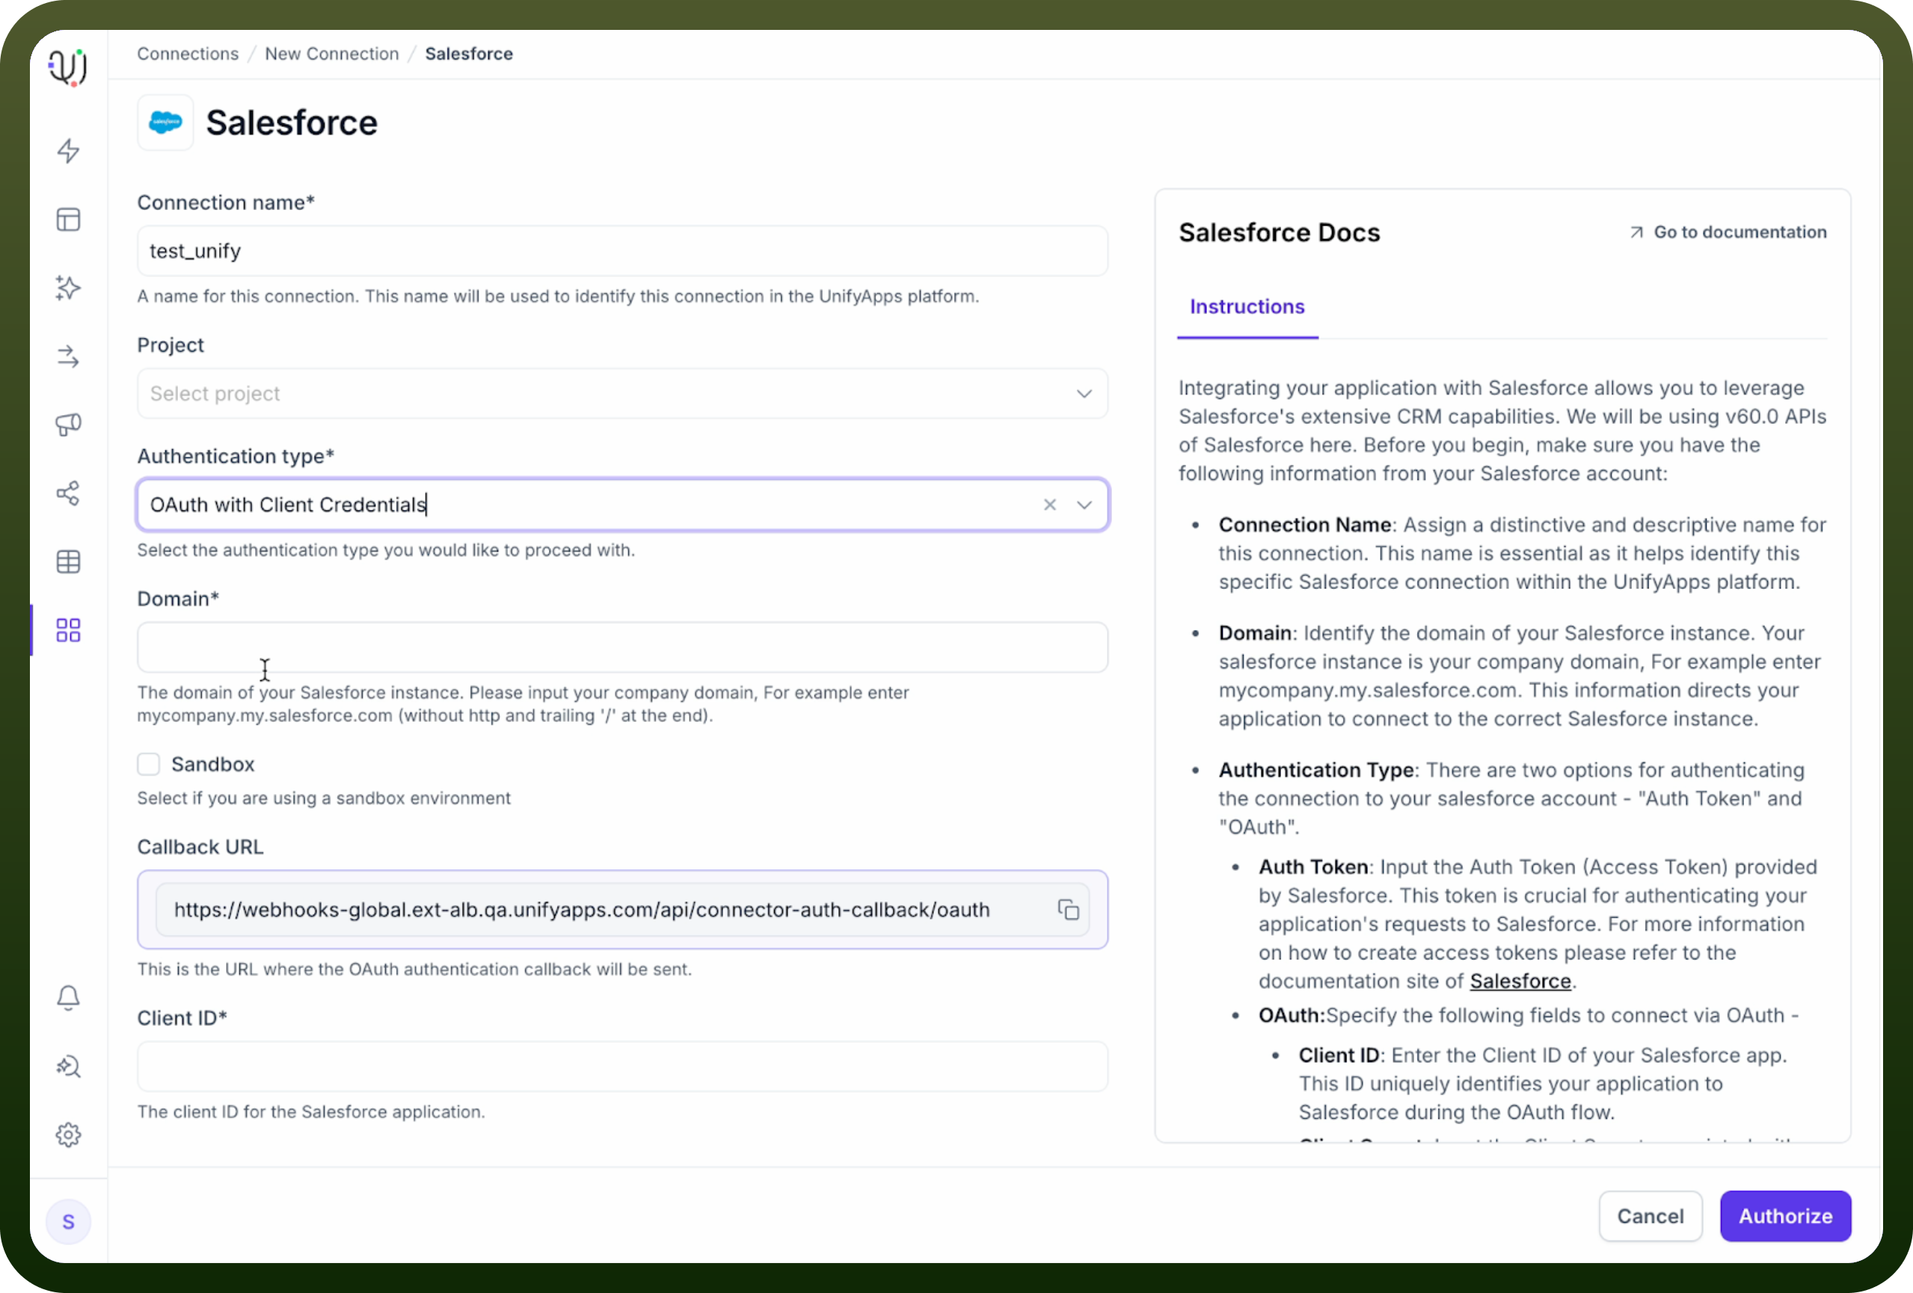This screenshot has width=1913, height=1293.
Task: Open the S user avatar
Action: (68, 1222)
